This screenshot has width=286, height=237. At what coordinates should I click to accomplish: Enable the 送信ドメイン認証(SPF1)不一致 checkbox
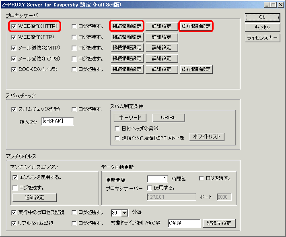click(x=117, y=138)
